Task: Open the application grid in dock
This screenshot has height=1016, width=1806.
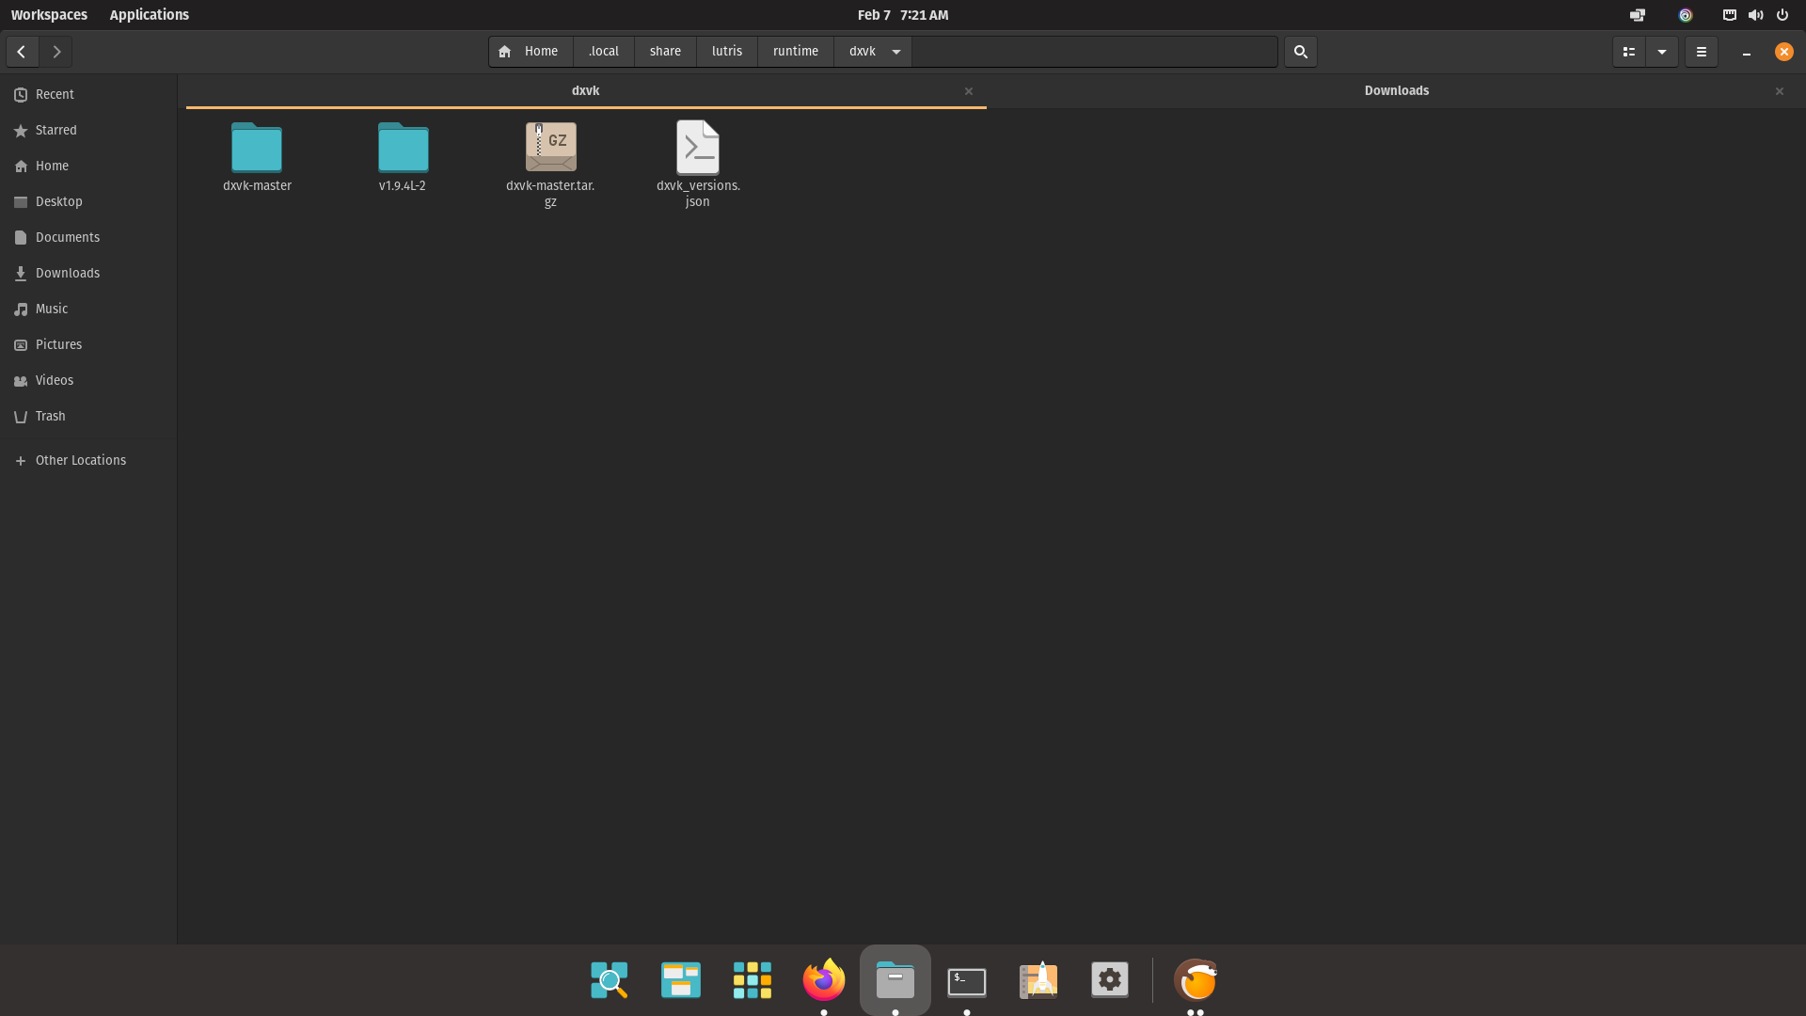Action: coord(752,980)
